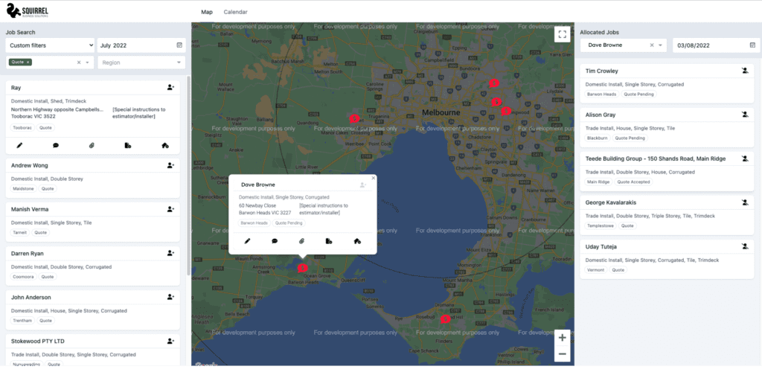762x381 pixels.
Task: Click paperclip icon in Dave Browne popup
Action: click(302, 241)
